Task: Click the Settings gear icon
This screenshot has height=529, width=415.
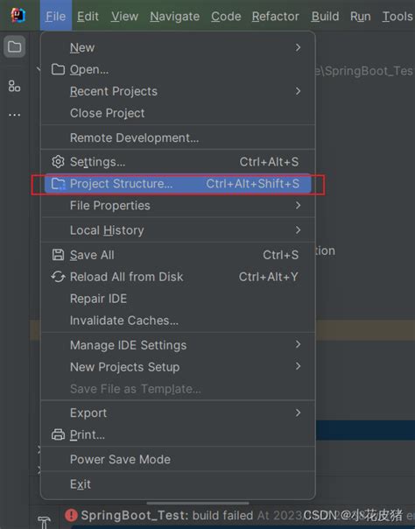Action: coord(58,162)
